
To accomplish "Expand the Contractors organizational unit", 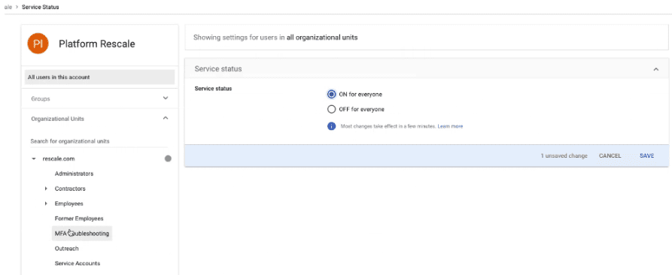I will tap(46, 189).
